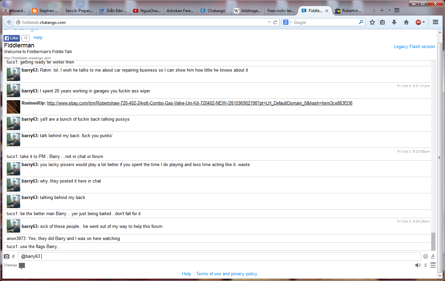Click the fiddletalk.chatango.com small link
Viewport: 445px width, 281px height.
pos(27,58)
